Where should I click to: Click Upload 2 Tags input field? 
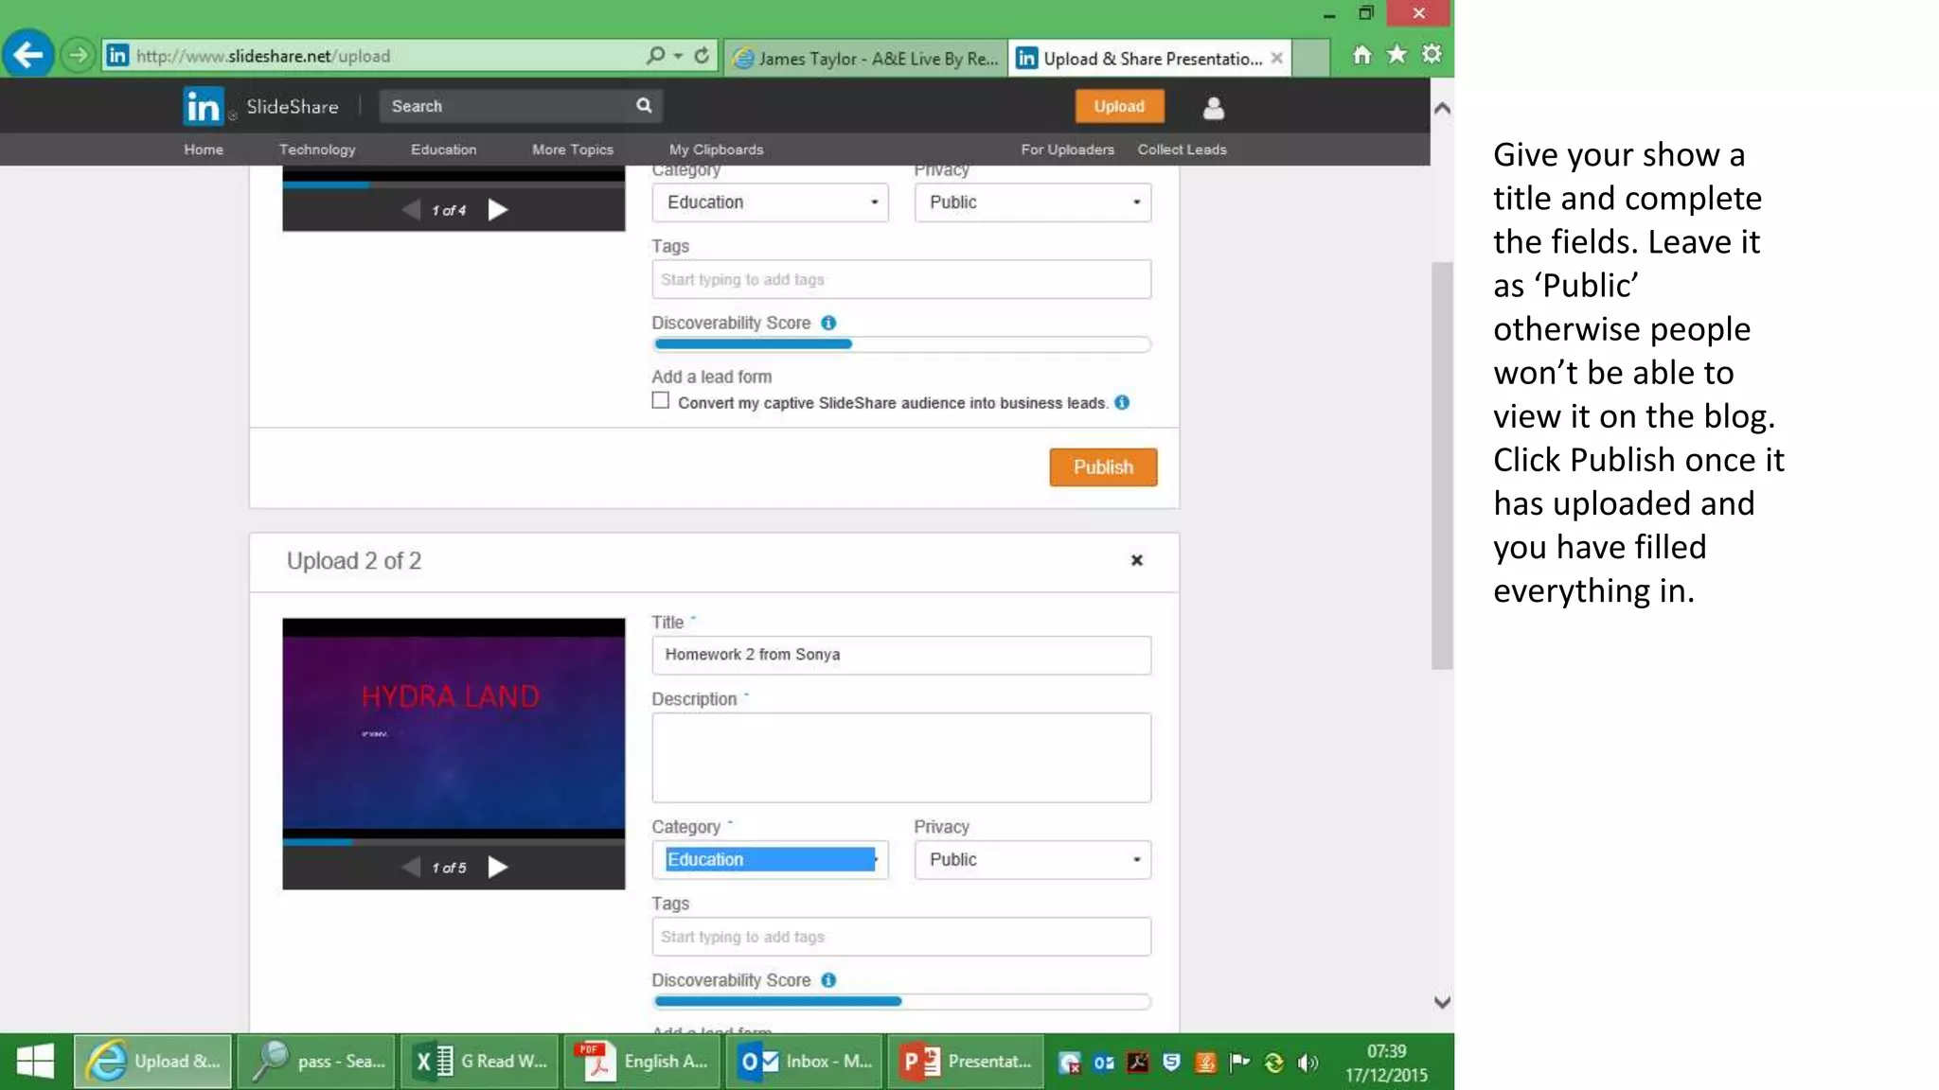(x=900, y=937)
